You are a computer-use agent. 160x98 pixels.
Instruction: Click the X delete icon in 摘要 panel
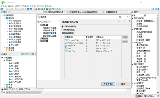click(33, 54)
